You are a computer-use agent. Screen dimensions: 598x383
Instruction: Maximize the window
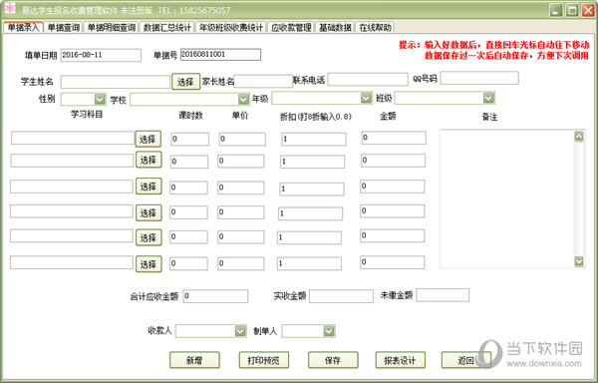pyautogui.click(x=572, y=10)
